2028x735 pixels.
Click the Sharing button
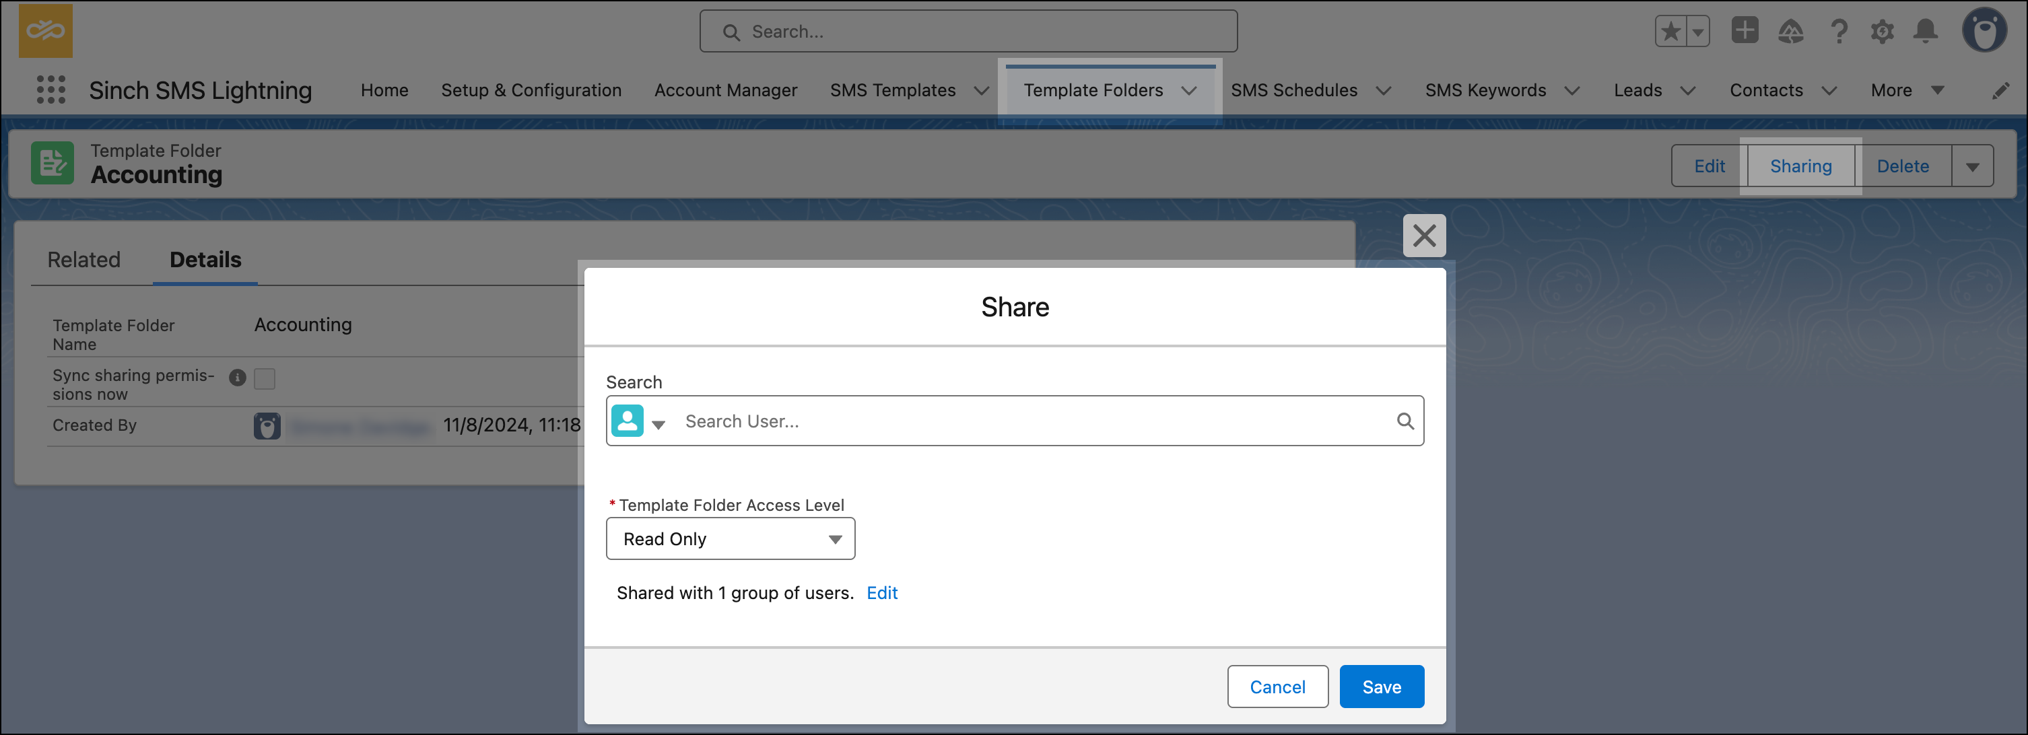pos(1800,166)
